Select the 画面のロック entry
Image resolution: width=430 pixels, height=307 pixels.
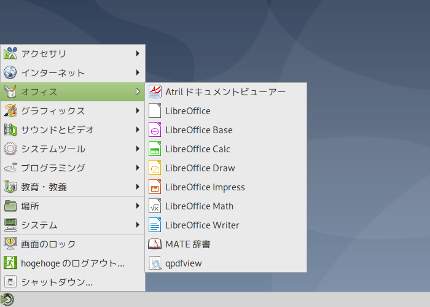(72, 244)
